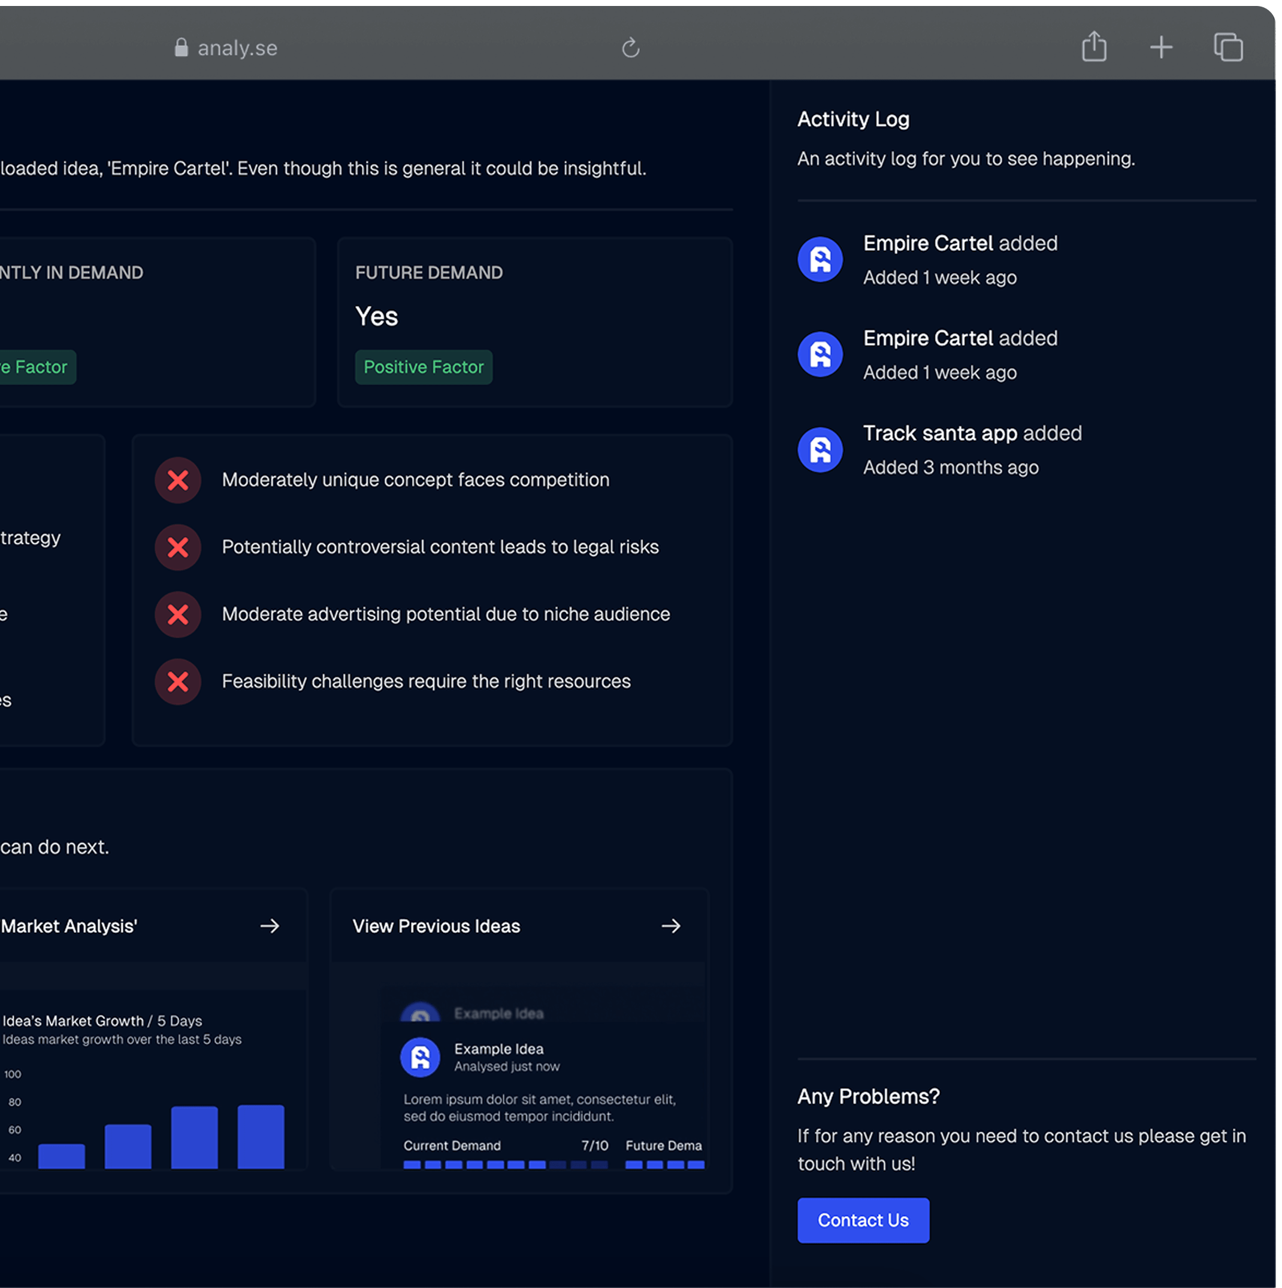Click red X next to legal risks item
Screen dimensions: 1282x1288
178,547
